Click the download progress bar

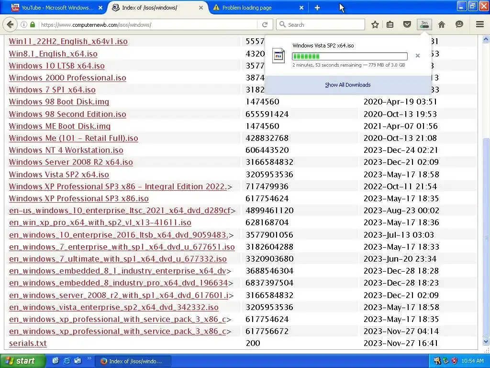pos(349,56)
